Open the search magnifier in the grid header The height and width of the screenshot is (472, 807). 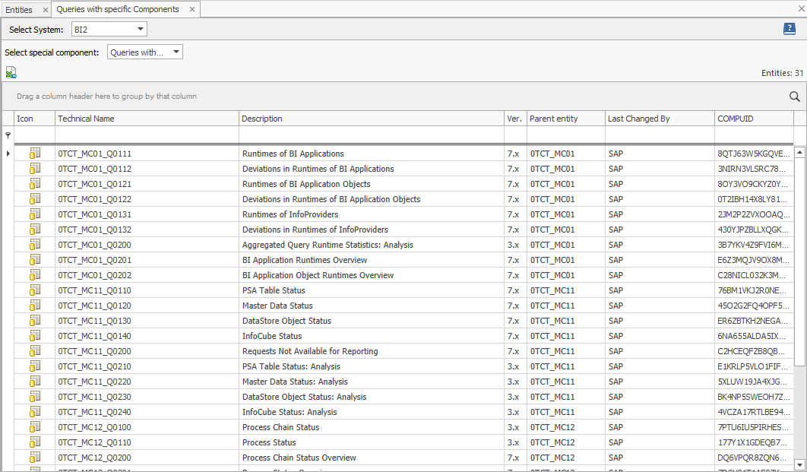pyautogui.click(x=794, y=97)
